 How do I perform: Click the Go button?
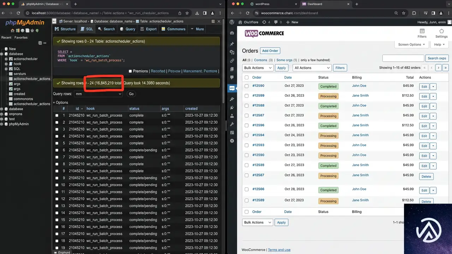[131, 94]
